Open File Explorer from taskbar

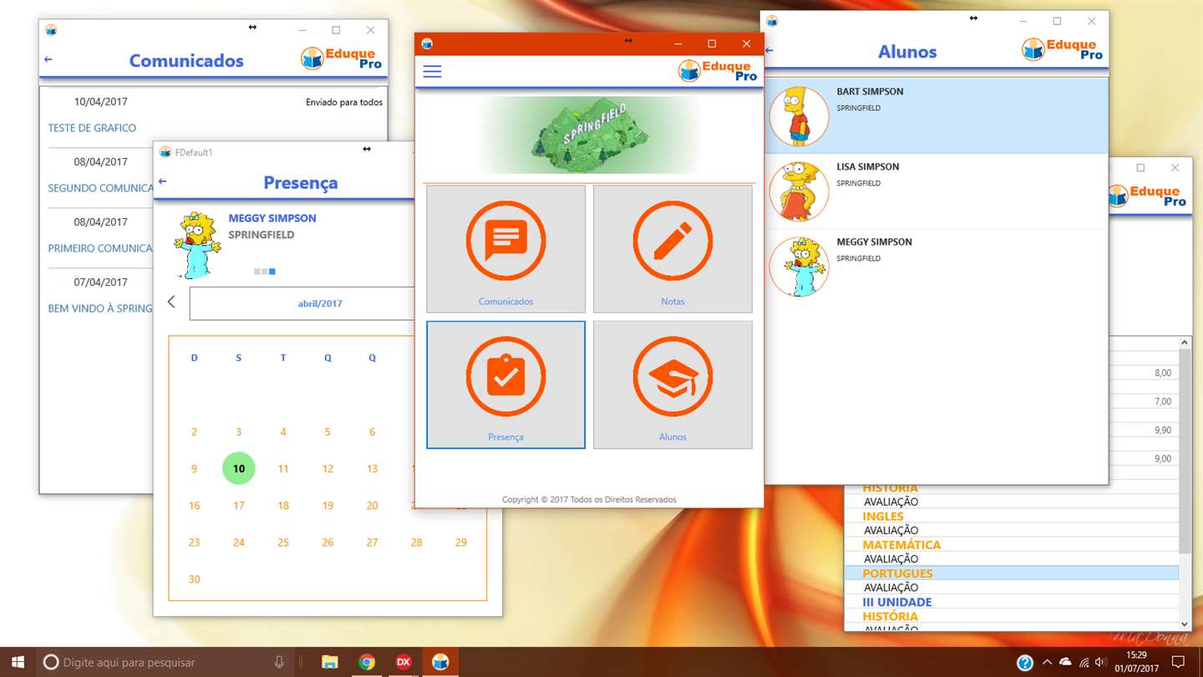(330, 662)
